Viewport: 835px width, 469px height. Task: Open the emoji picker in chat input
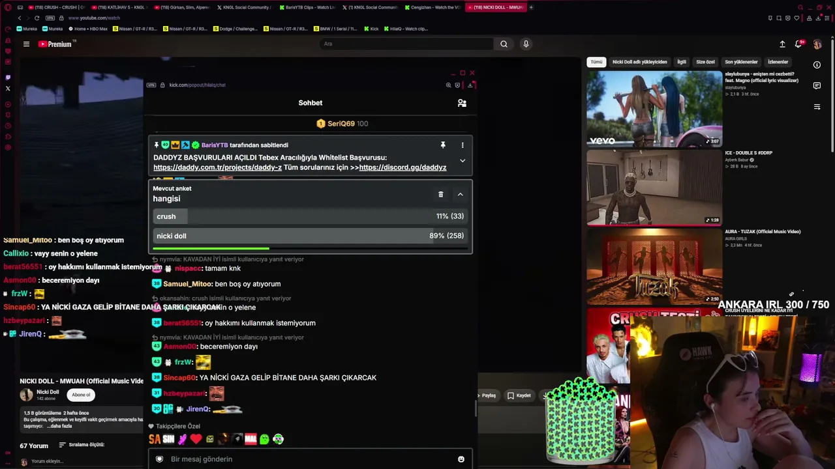tap(461, 459)
